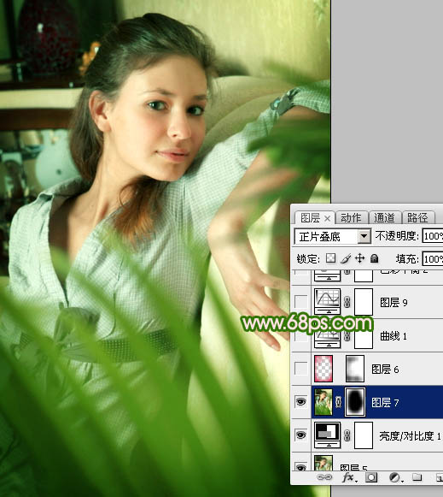Screen dimensions: 443x497
Task: Create a new group folder icon
Action: (417, 477)
